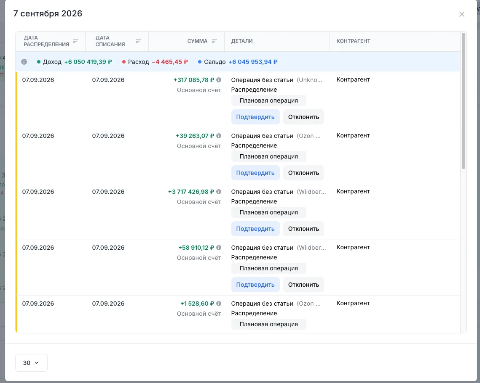
Task: Reject the +39 263,07 ₽ operation
Action: click(303, 173)
